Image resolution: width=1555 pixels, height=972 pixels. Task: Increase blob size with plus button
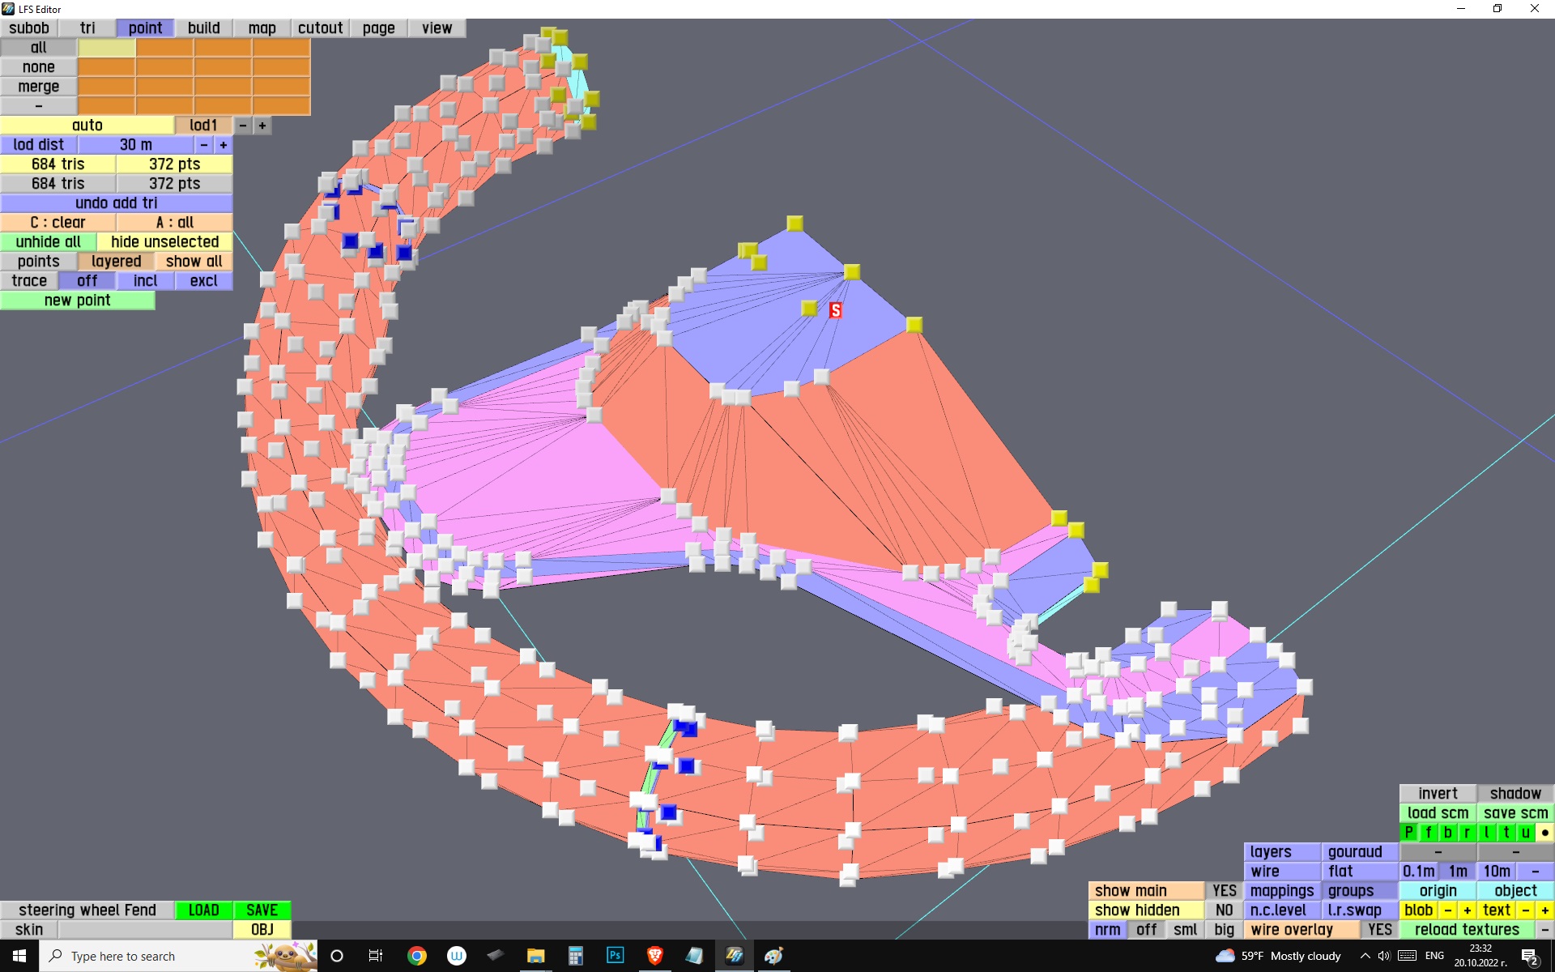(1467, 910)
